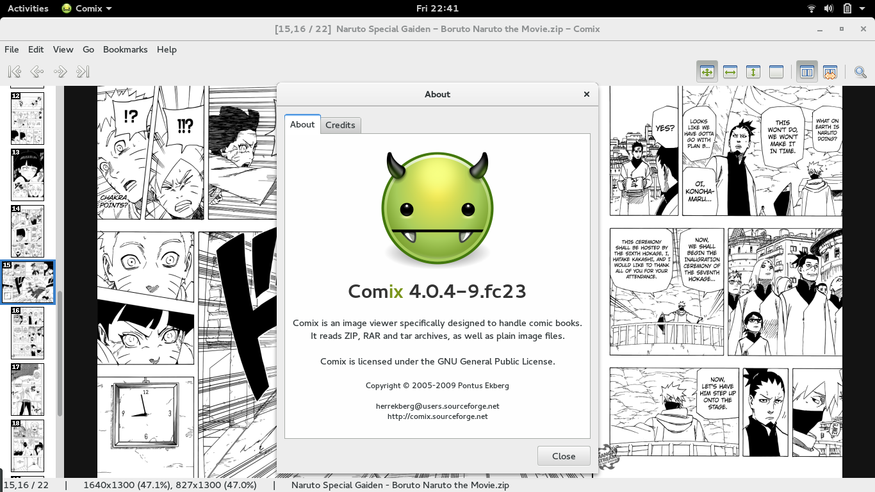Open system menu dropdown arrow
The height and width of the screenshot is (492, 875).
point(862,8)
